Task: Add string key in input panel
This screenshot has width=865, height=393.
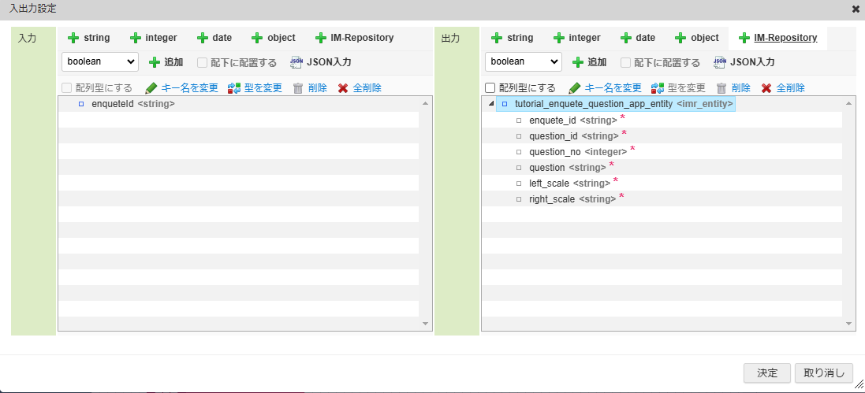Action: click(88, 38)
